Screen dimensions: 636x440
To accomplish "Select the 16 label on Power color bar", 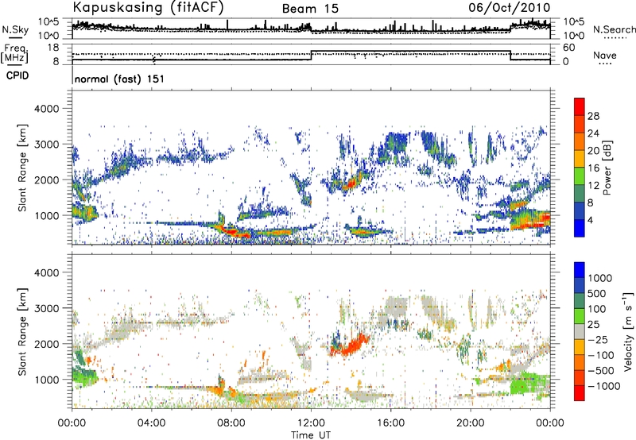I will pos(593,168).
